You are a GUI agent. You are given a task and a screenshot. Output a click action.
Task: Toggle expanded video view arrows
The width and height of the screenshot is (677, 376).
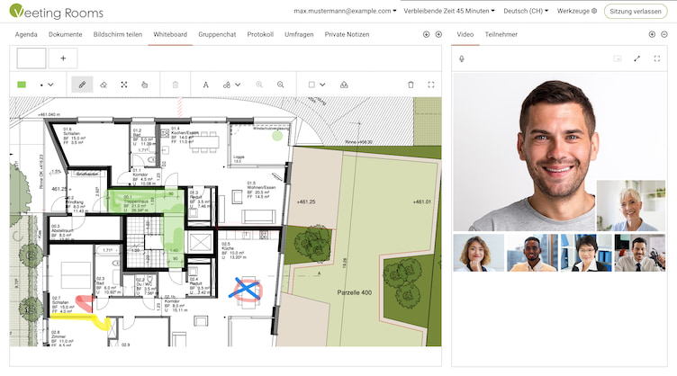(637, 58)
